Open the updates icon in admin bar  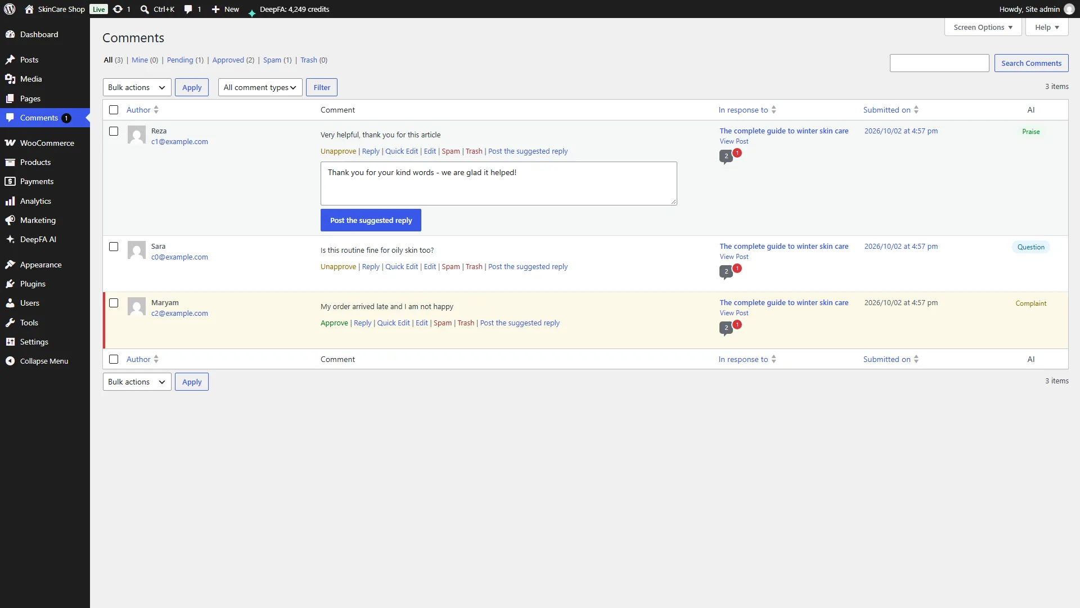pyautogui.click(x=118, y=9)
